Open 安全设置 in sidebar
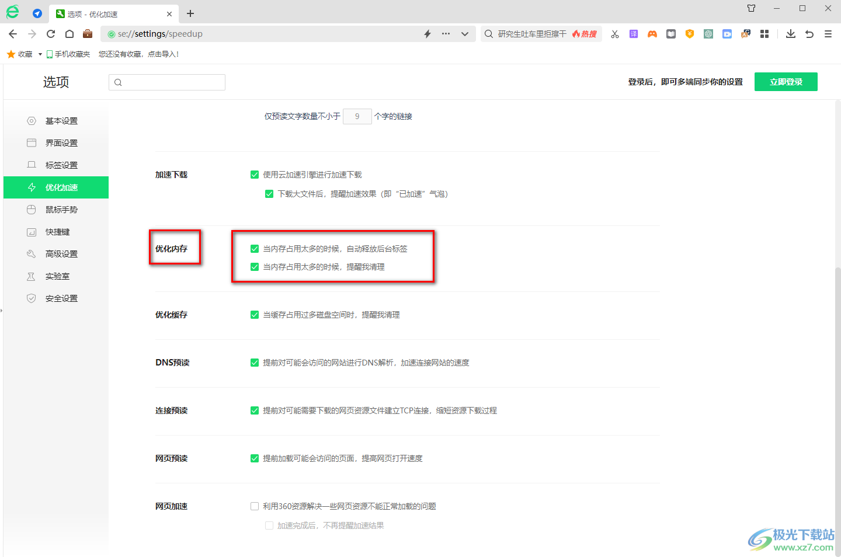841x557 pixels. 56,298
